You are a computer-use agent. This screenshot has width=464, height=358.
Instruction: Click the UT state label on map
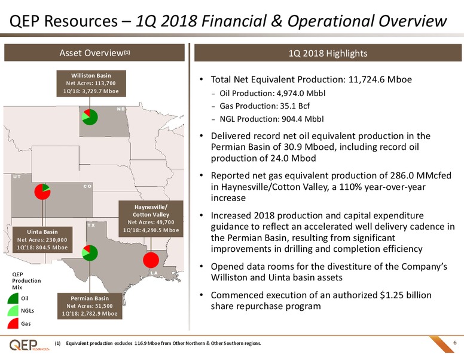(17, 177)
